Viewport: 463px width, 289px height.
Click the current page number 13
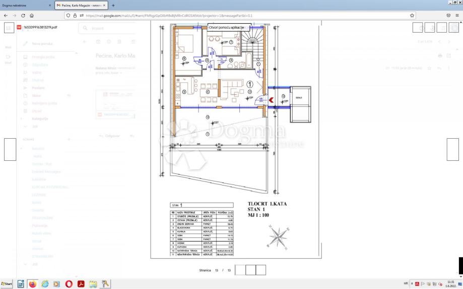coord(216,270)
